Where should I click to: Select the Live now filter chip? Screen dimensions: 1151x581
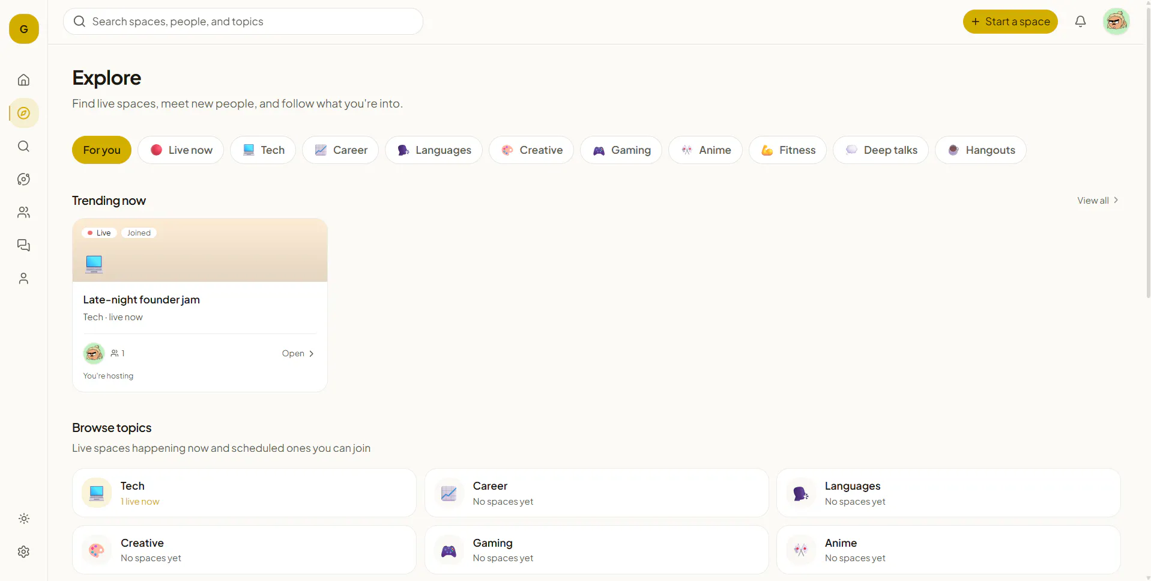[181, 150]
